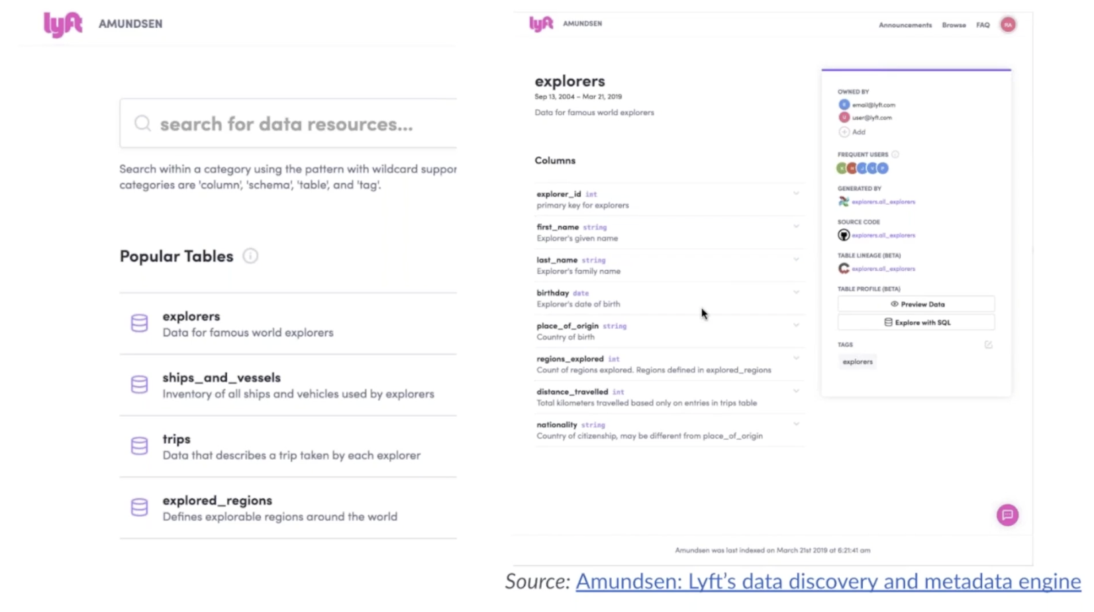
Task: Open the FAQ menu item
Action: click(983, 25)
